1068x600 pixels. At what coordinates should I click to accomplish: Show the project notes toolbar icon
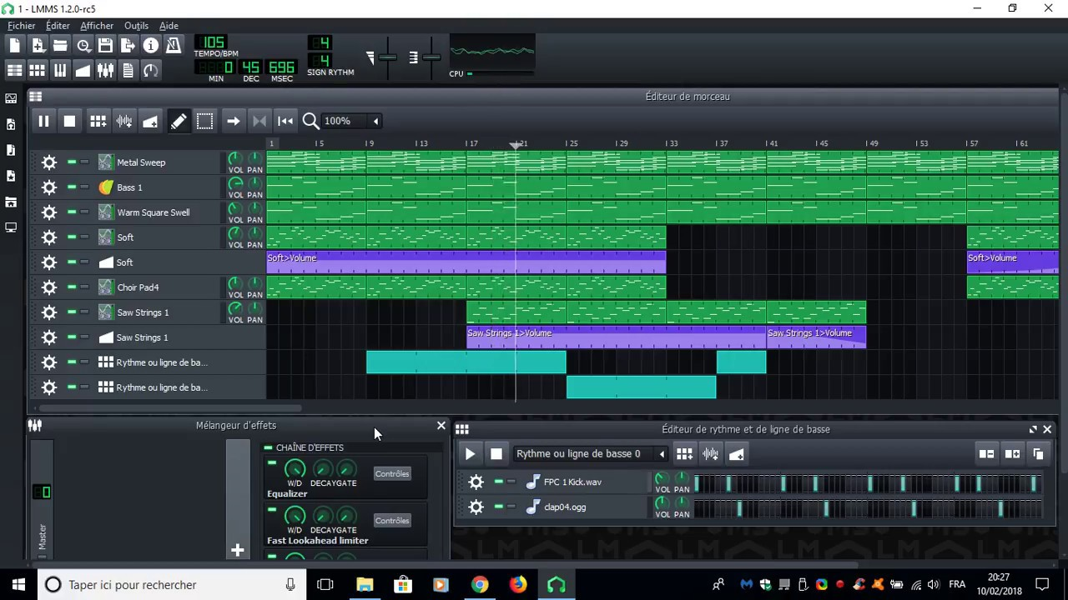tap(128, 71)
